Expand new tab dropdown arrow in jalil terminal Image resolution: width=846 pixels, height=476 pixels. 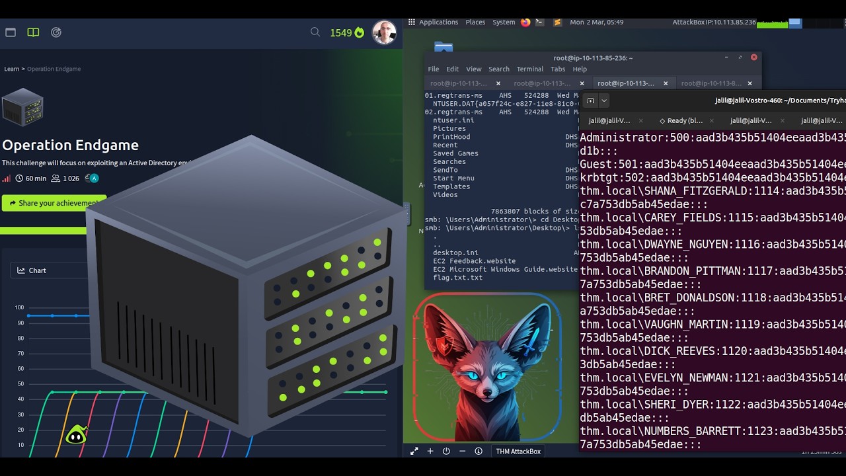(x=603, y=100)
